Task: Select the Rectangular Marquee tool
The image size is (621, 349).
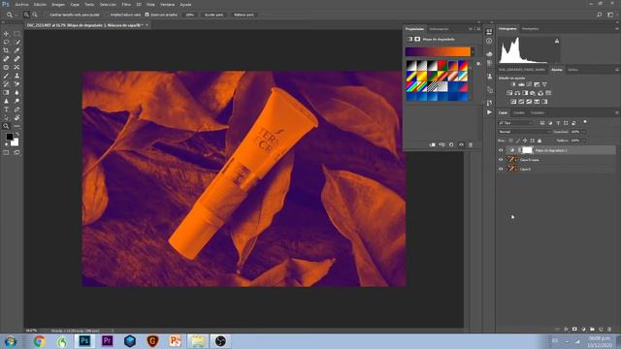Action: pyautogui.click(x=16, y=34)
